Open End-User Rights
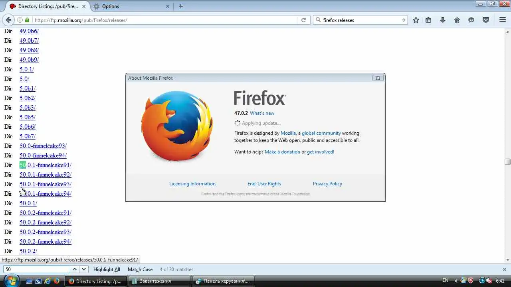511x287 pixels. click(264, 184)
